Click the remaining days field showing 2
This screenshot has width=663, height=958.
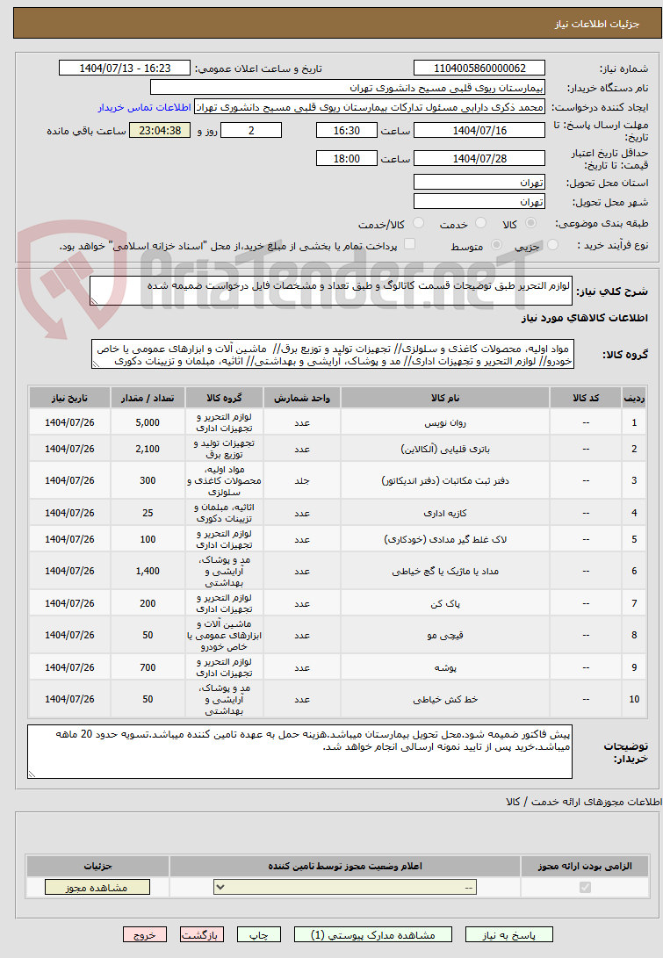[251, 130]
